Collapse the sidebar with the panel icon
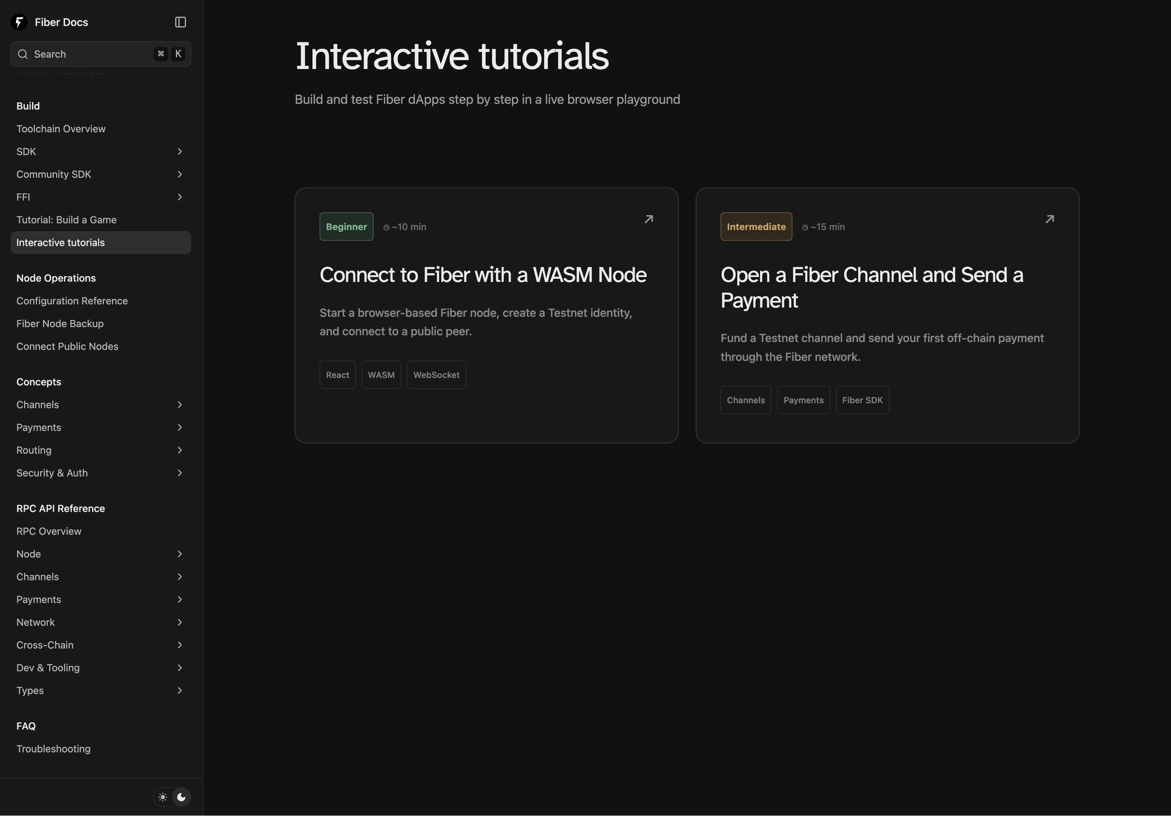The width and height of the screenshot is (1171, 816). point(180,22)
